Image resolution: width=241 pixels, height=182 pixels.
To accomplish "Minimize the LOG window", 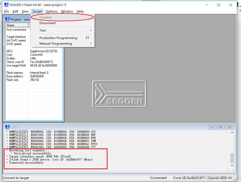I will pyautogui.click(x=212, y=127).
